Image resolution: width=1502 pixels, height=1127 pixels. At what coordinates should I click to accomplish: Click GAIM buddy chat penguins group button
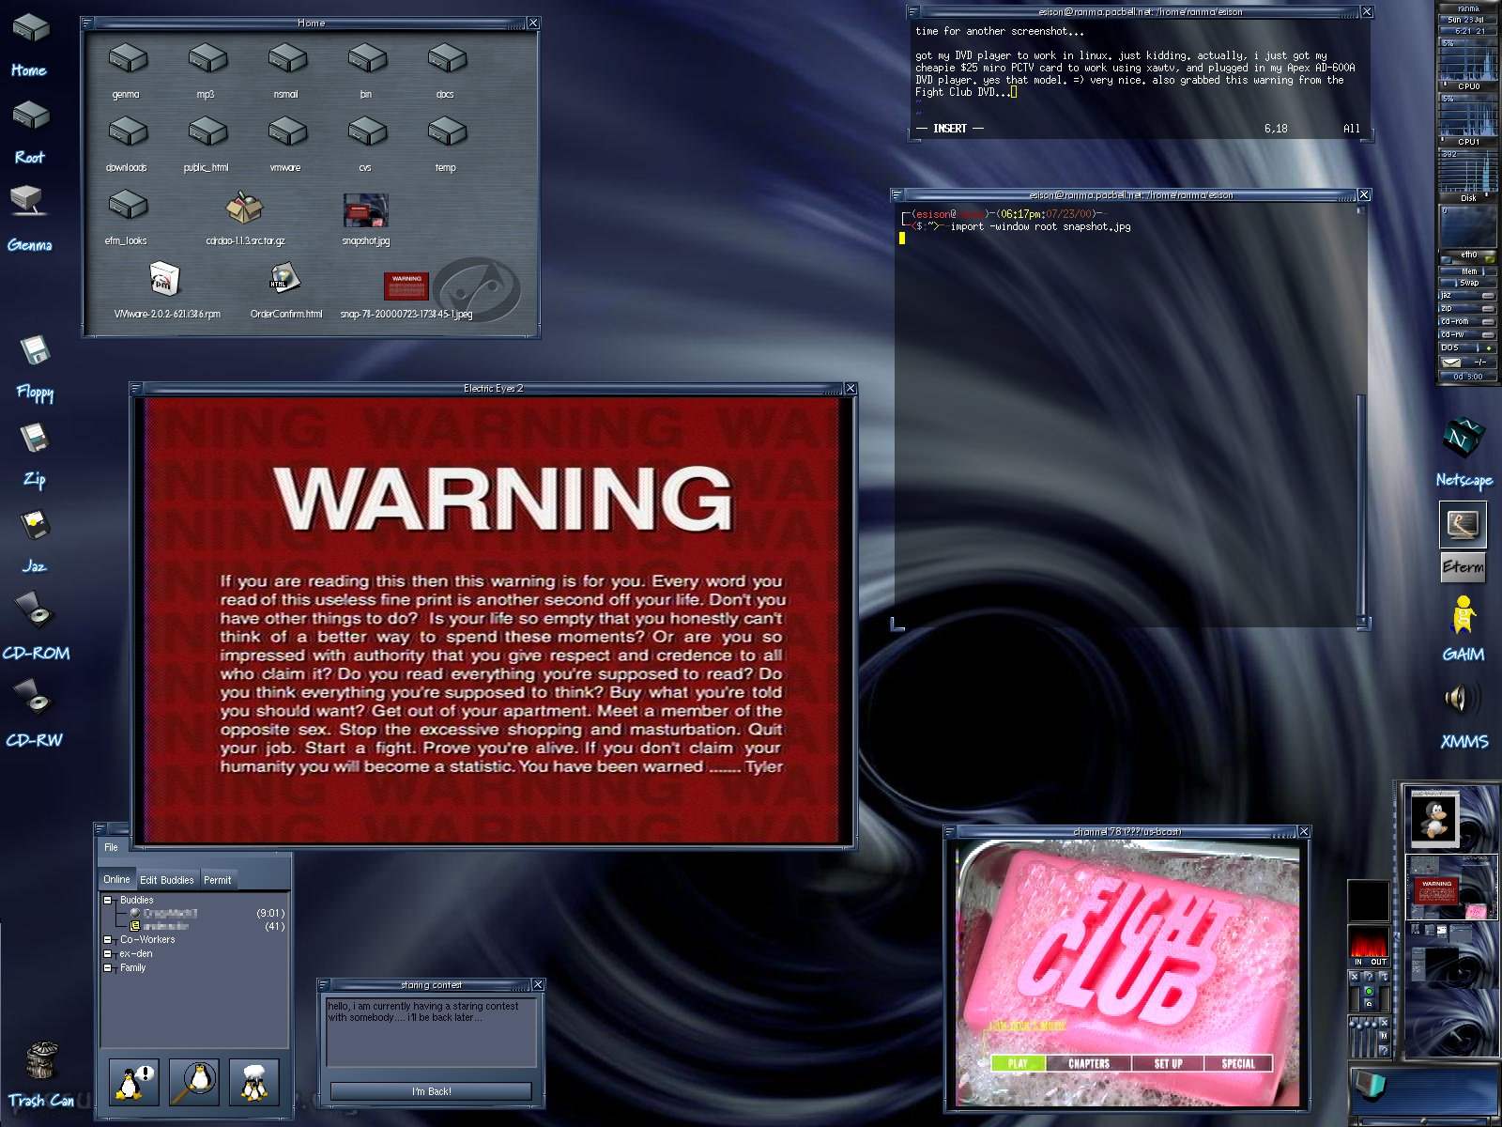coord(254,1082)
